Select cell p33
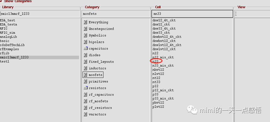 click(156, 94)
